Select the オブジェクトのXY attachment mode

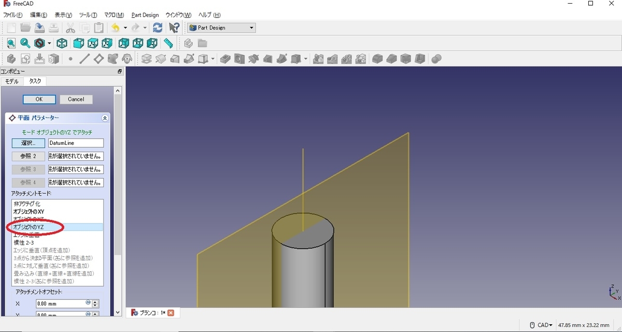click(x=57, y=212)
